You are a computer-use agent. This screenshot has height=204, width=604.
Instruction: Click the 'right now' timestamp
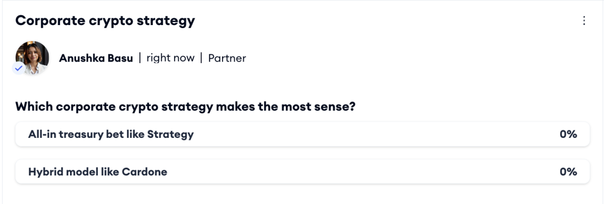click(x=170, y=58)
